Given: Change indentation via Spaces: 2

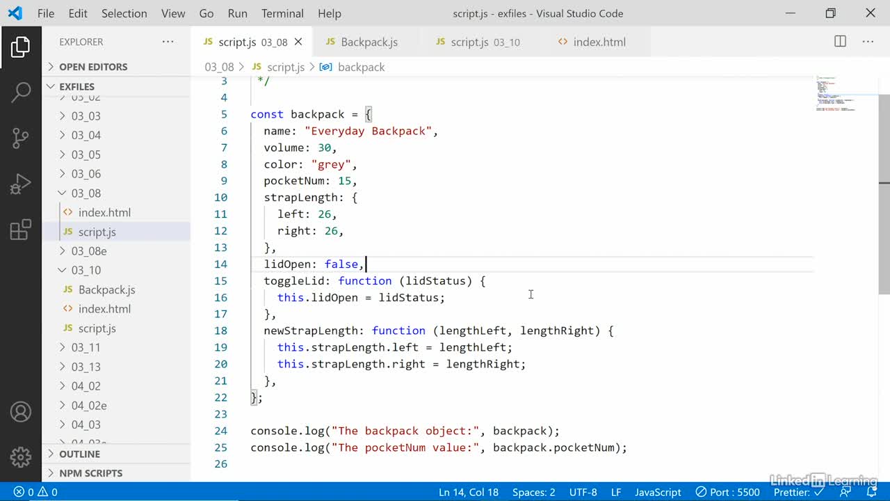Looking at the screenshot, I should pyautogui.click(x=534, y=492).
